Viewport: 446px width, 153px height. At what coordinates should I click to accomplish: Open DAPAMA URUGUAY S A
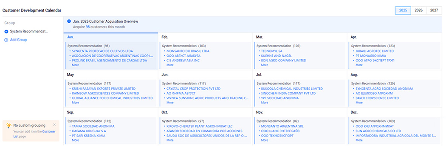(x=89, y=131)
